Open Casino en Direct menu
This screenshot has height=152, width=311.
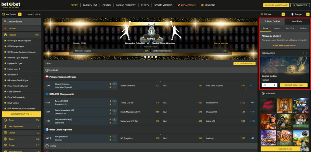pyautogui.click(x=126, y=5)
